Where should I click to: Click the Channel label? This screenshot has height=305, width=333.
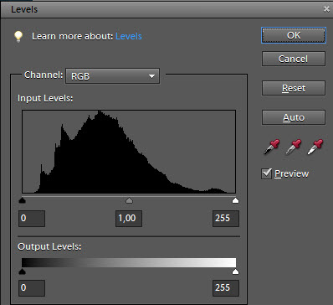tap(44, 75)
